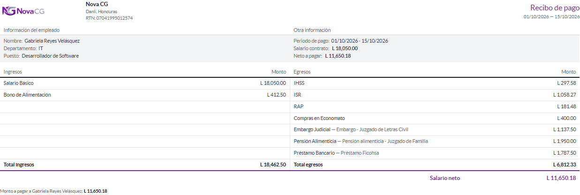The image size is (580, 195).
Task: Click the Monto header above income amounts
Action: click(x=279, y=72)
